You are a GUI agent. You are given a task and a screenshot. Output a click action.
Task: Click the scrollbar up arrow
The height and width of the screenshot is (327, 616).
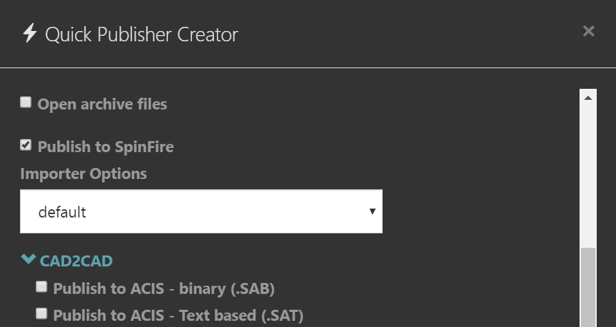point(588,98)
